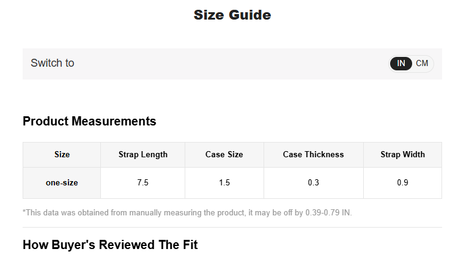Click the Product Measurements heading

(89, 121)
